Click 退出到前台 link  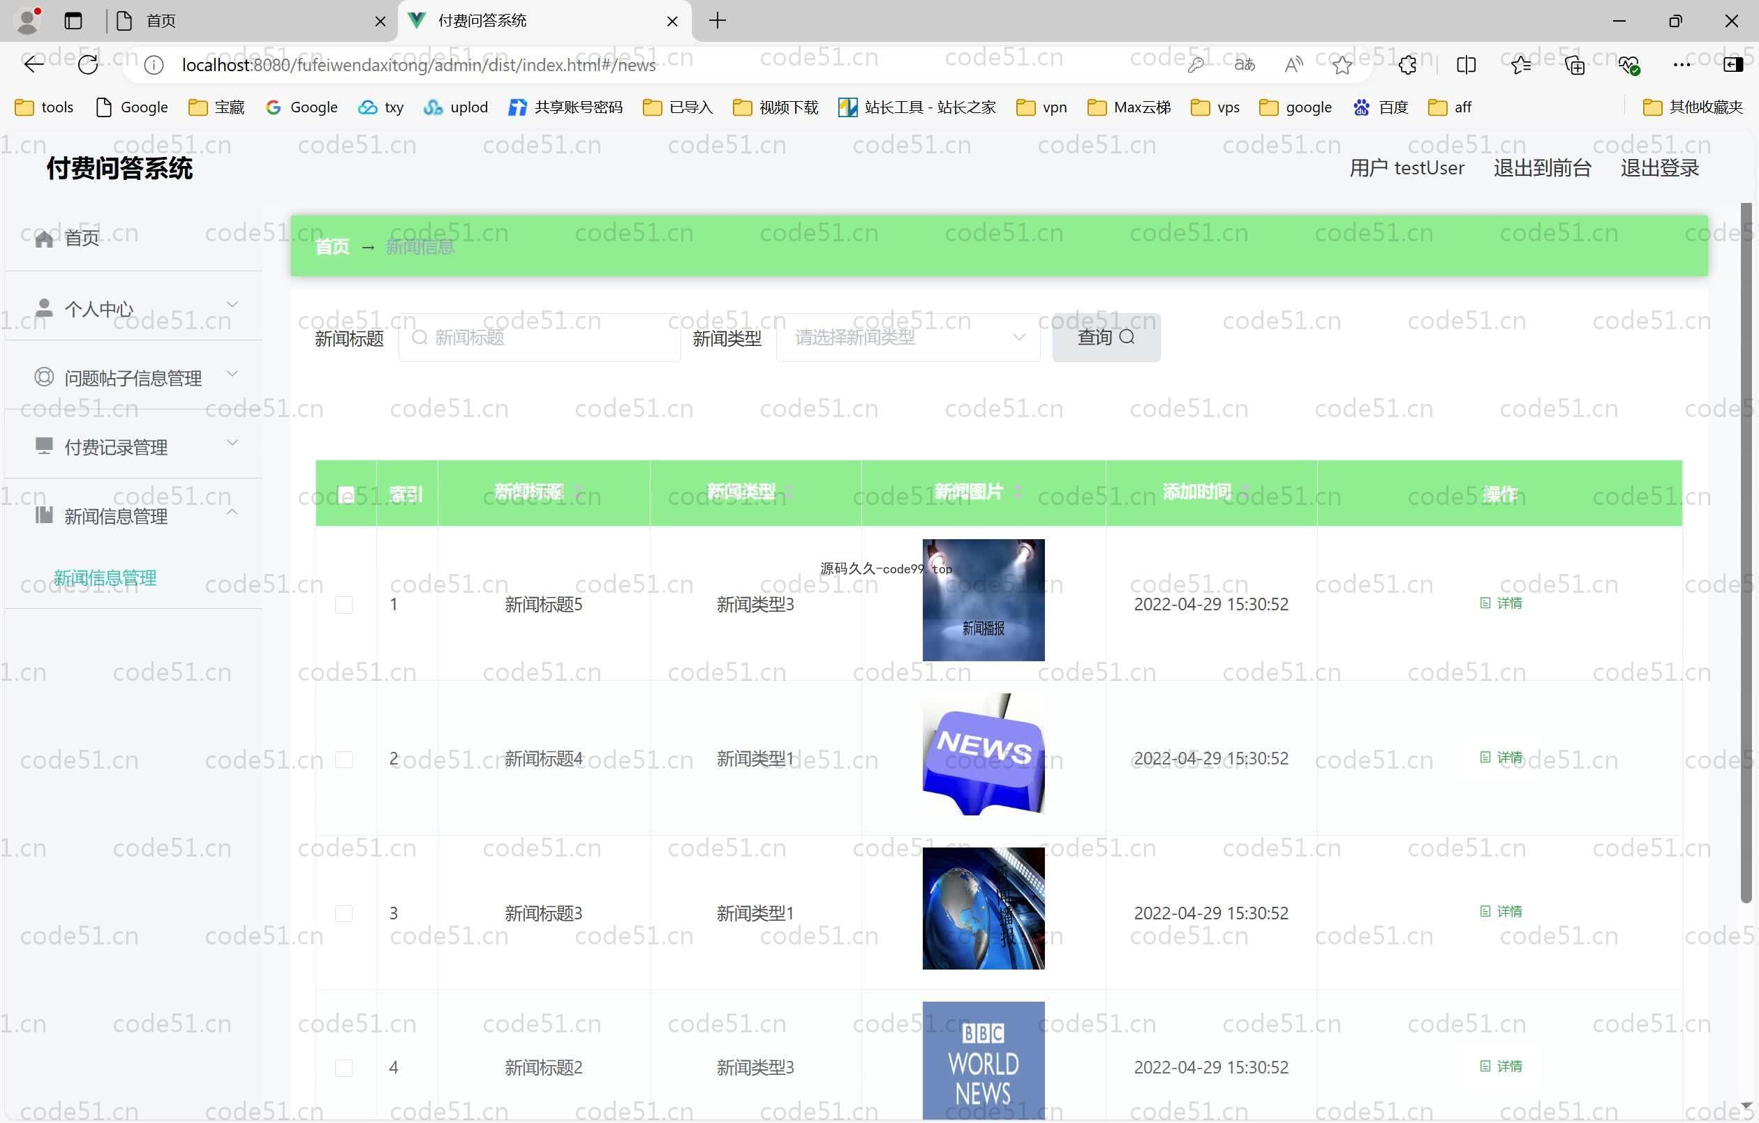pos(1542,168)
